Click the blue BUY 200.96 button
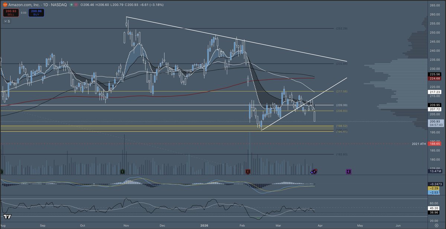This screenshot has height=229, width=446. point(36,12)
